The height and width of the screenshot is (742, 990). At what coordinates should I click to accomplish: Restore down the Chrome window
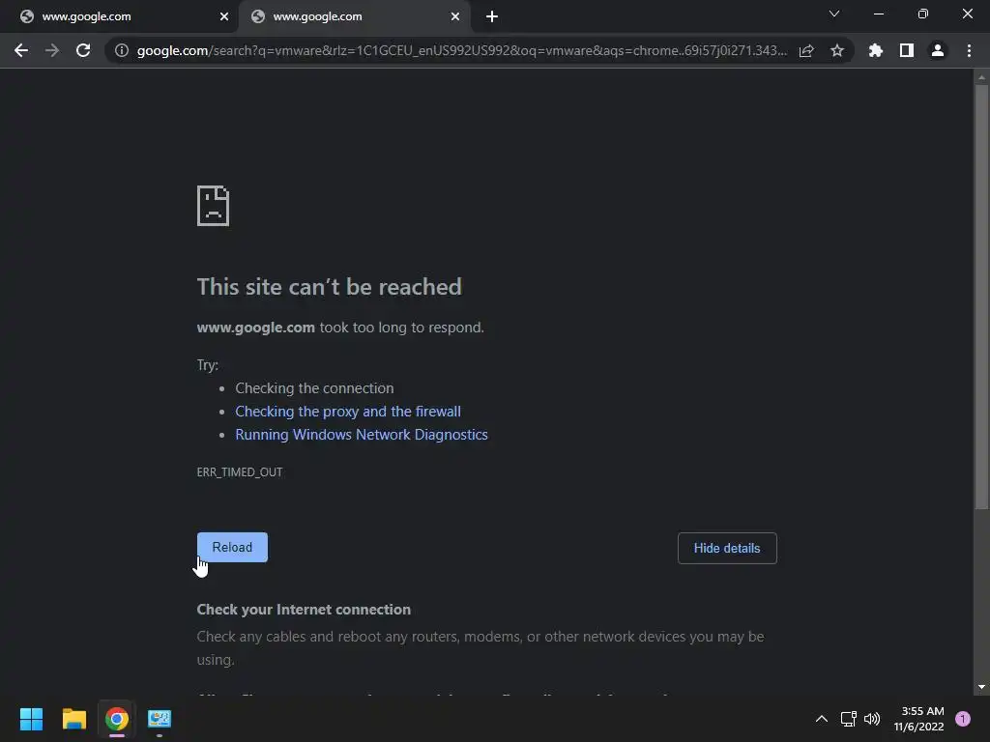pos(923,14)
